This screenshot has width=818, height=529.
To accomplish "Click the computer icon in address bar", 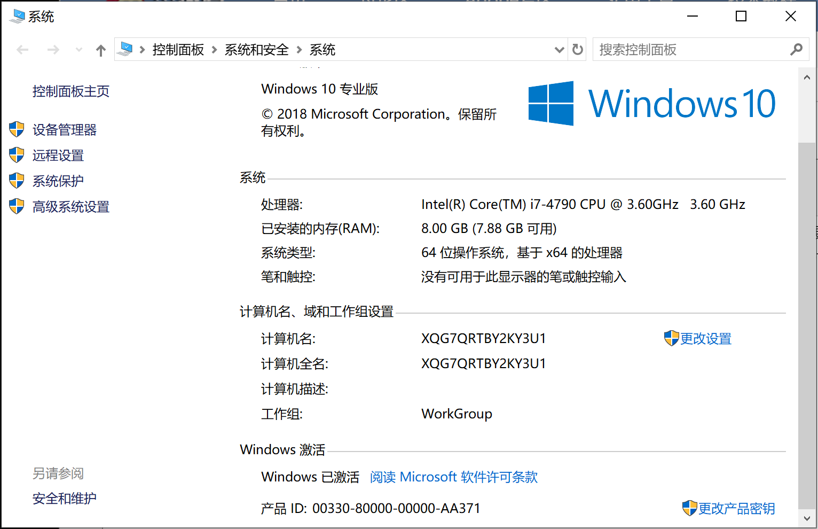I will (x=125, y=49).
